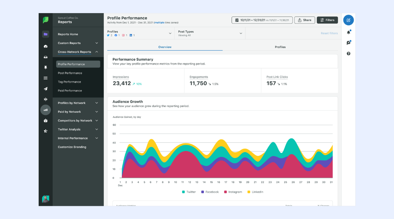
Task: Select Tag Performance report
Action: click(x=69, y=82)
